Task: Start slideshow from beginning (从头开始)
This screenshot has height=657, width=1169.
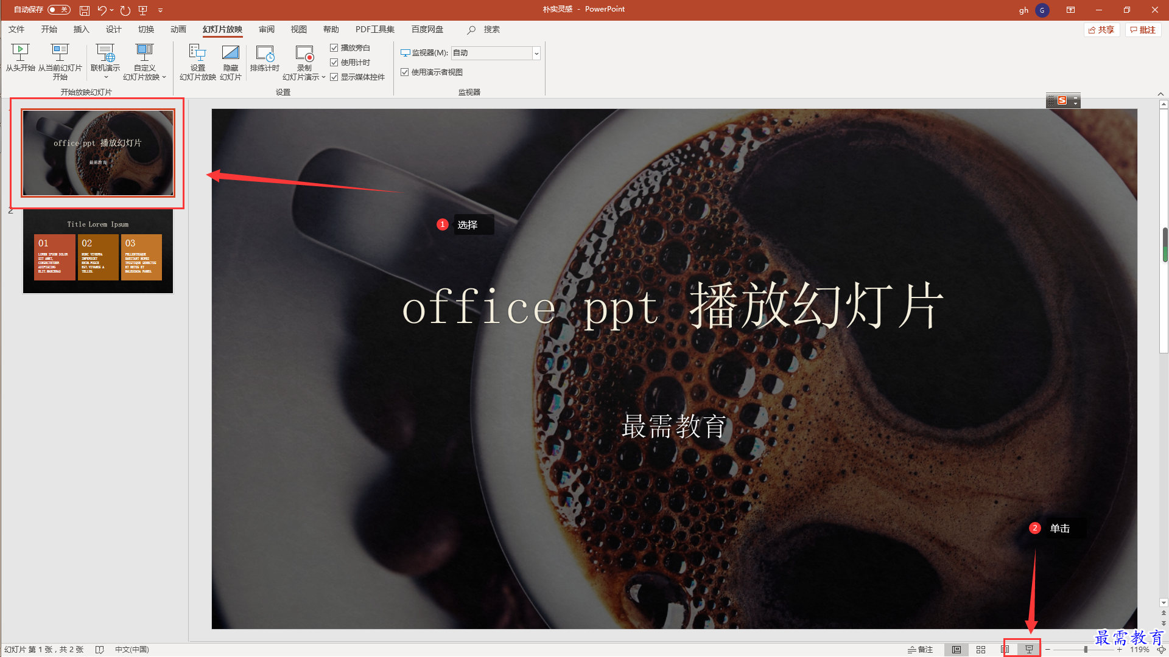Action: (x=20, y=58)
